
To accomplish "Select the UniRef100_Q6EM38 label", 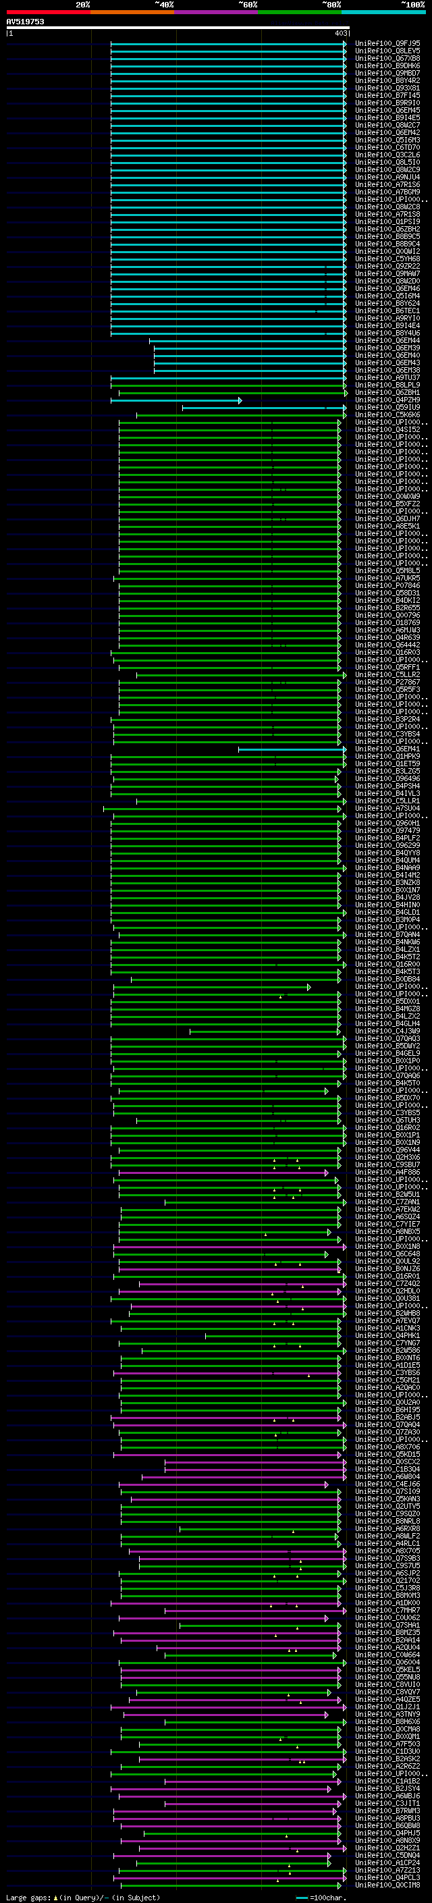I will coord(387,370).
